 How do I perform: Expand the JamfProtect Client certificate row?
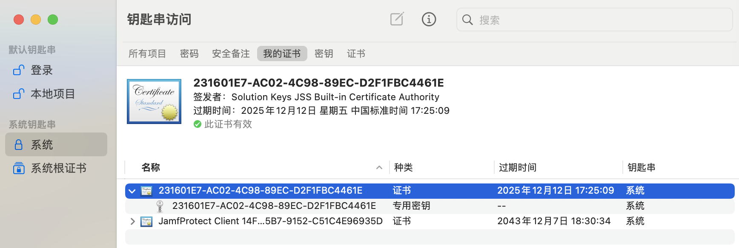[132, 221]
